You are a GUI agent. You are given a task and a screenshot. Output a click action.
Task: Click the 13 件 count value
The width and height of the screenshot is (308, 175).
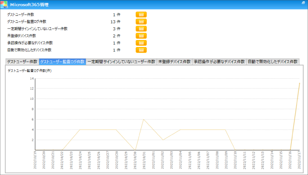point(115,22)
